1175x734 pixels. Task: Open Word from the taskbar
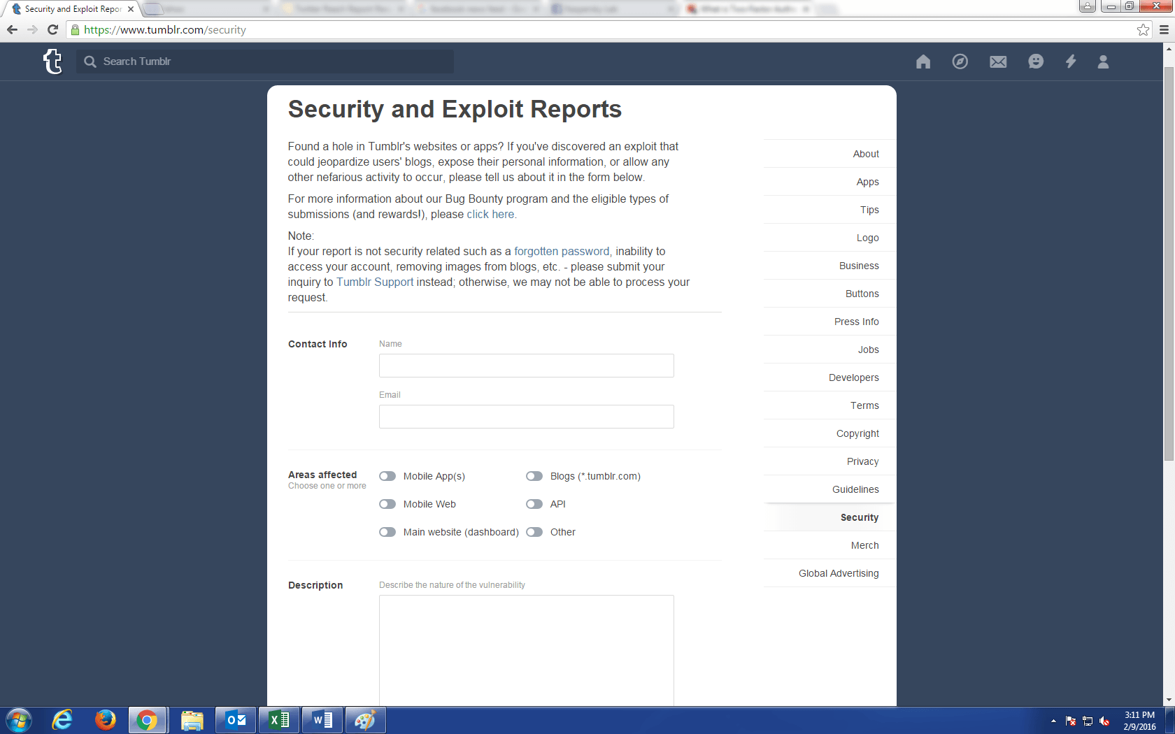tap(322, 720)
